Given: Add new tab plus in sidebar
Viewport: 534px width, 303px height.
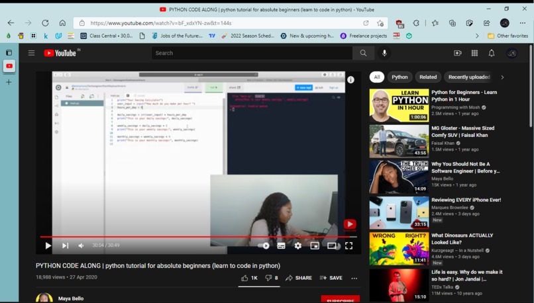Looking at the screenshot, I should [x=9, y=82].
